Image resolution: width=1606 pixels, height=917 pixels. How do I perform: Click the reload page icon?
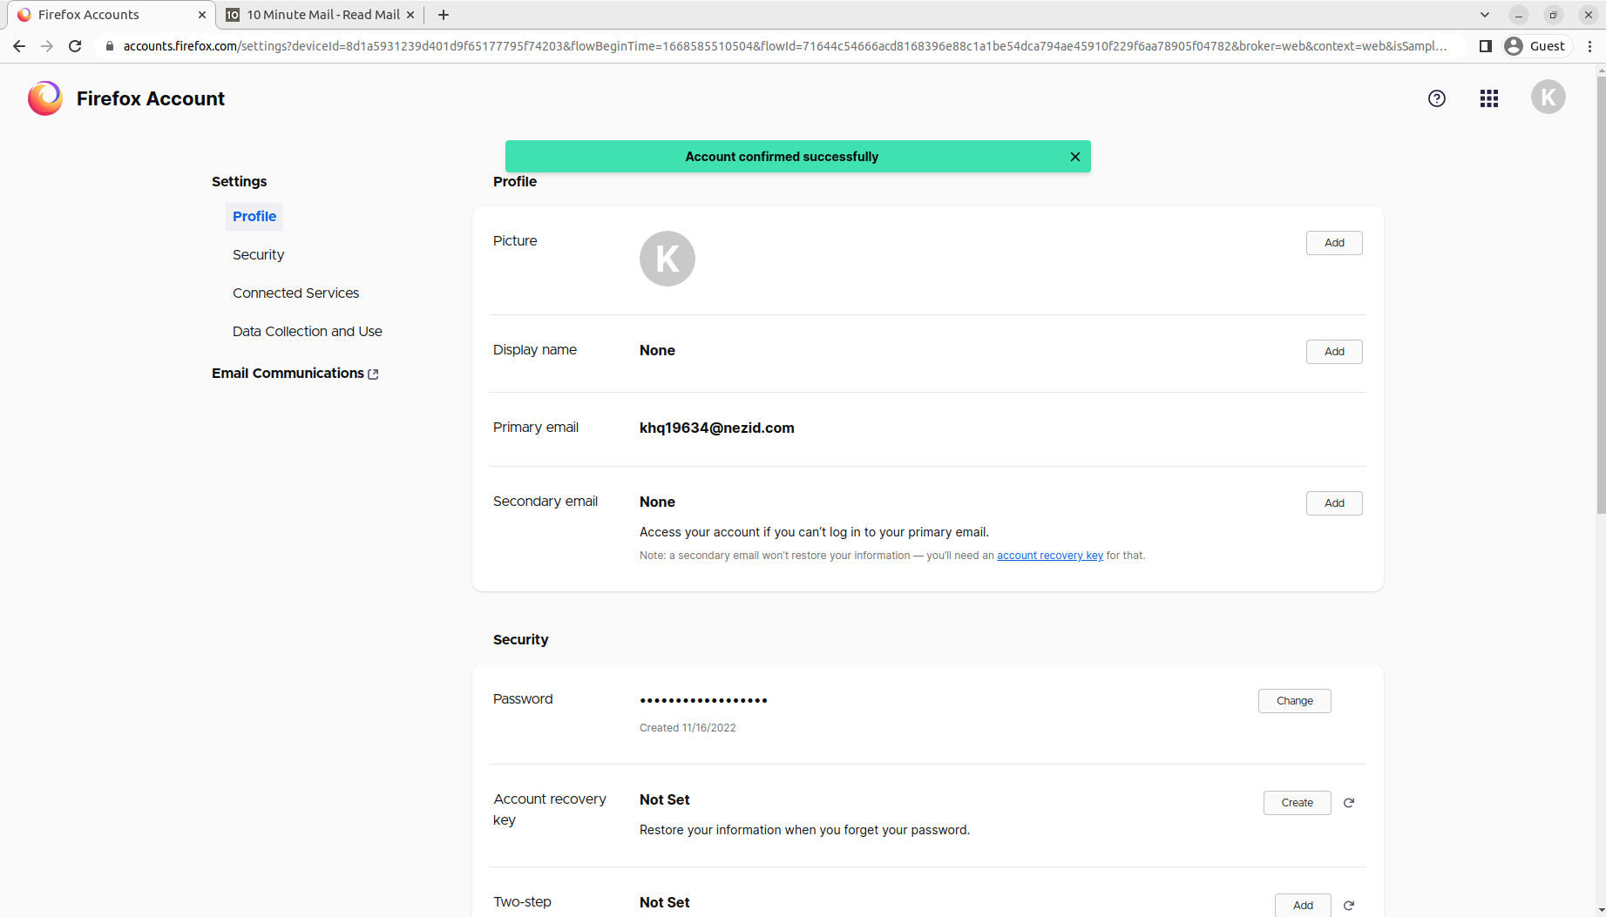coord(75,45)
